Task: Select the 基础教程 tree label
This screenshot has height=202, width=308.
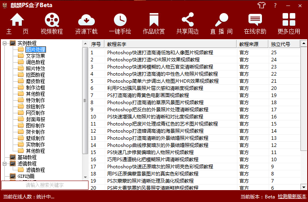Action: (x=27, y=157)
